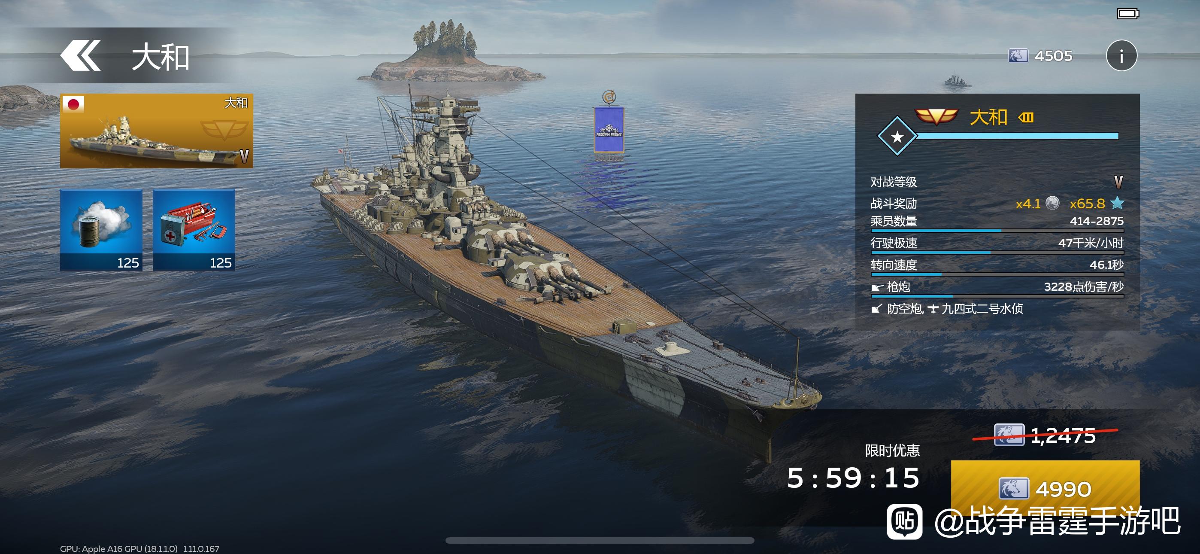
Task: Tap the ammo icon beside 大和 title
Action: pos(1026,117)
